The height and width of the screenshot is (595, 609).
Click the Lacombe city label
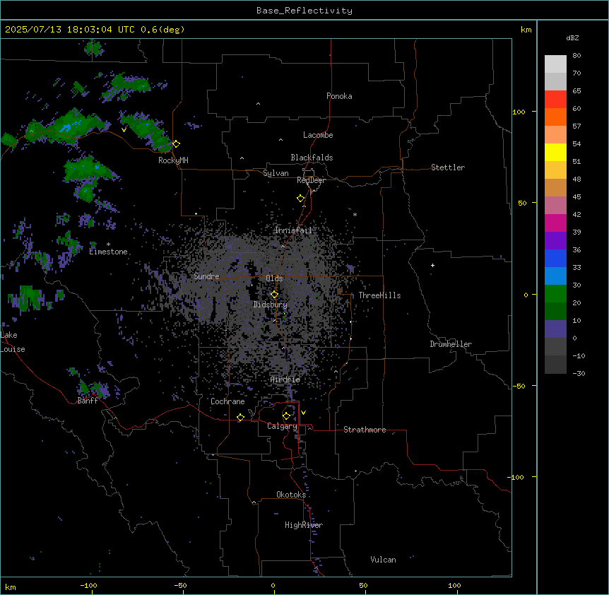tap(318, 135)
